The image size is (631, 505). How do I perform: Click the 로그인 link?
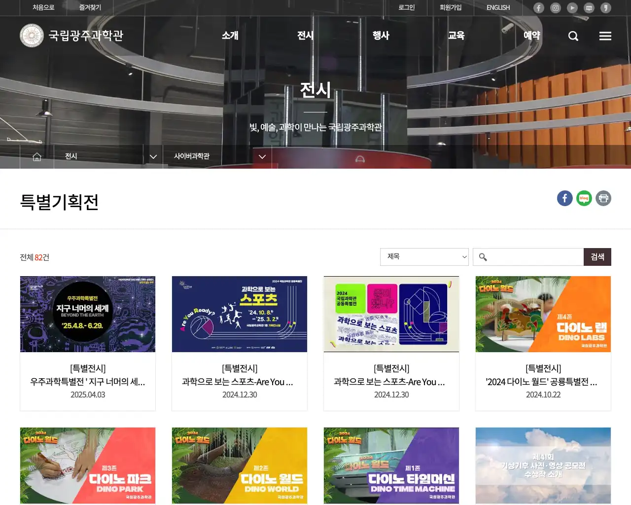coord(406,8)
